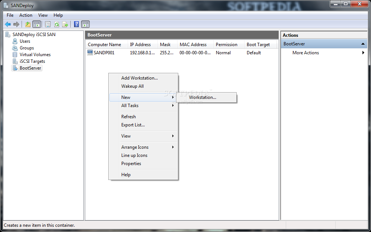Click the Properties toolbar icon

pos(48,24)
